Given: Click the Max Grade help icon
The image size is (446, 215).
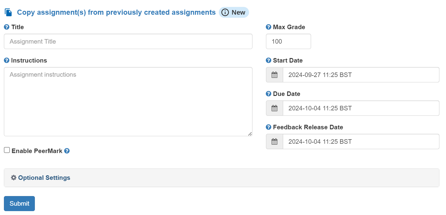Looking at the screenshot, I should 268,27.
